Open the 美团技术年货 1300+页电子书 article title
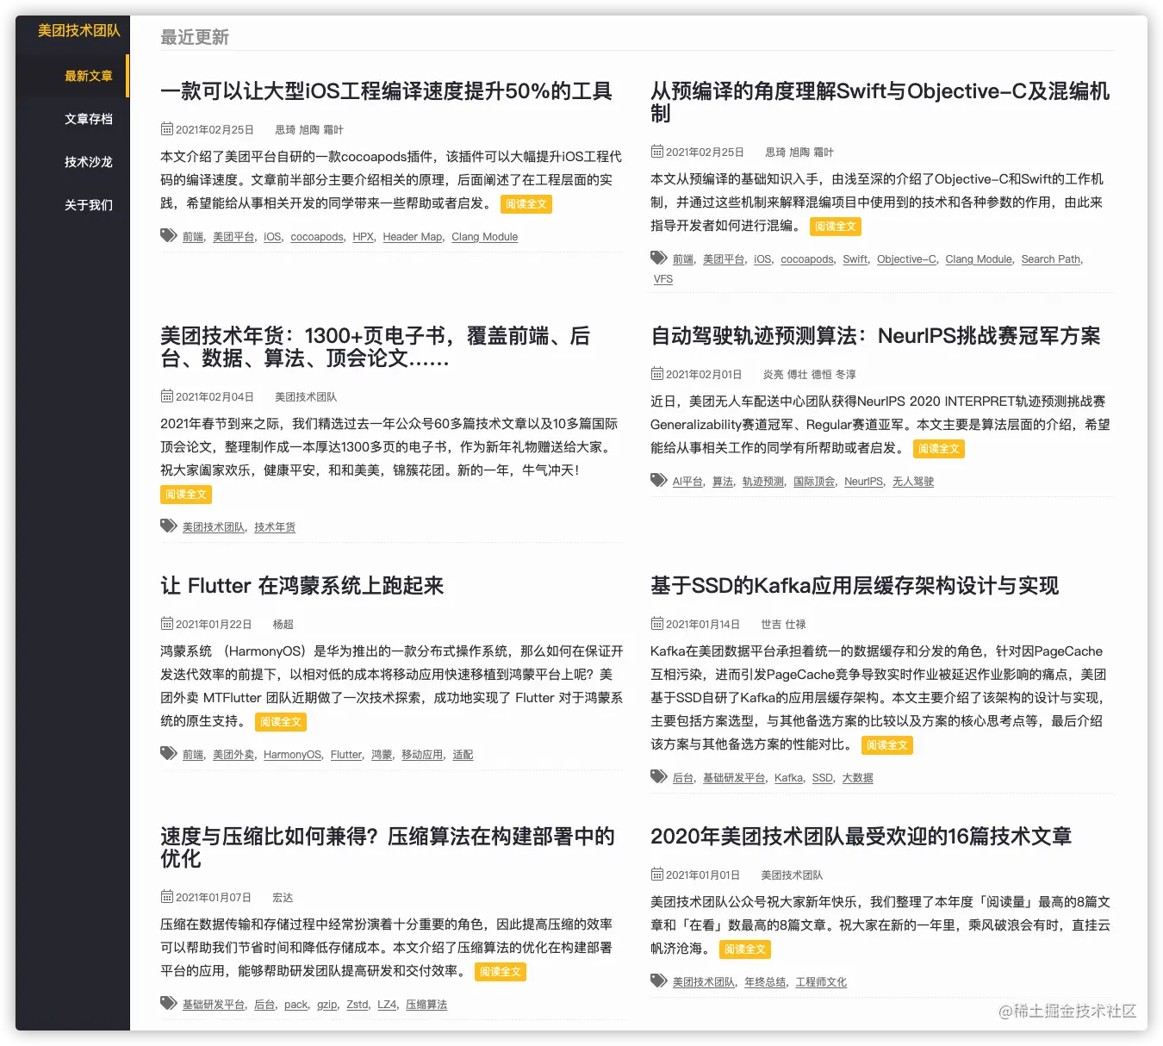The width and height of the screenshot is (1163, 1046). [x=376, y=347]
